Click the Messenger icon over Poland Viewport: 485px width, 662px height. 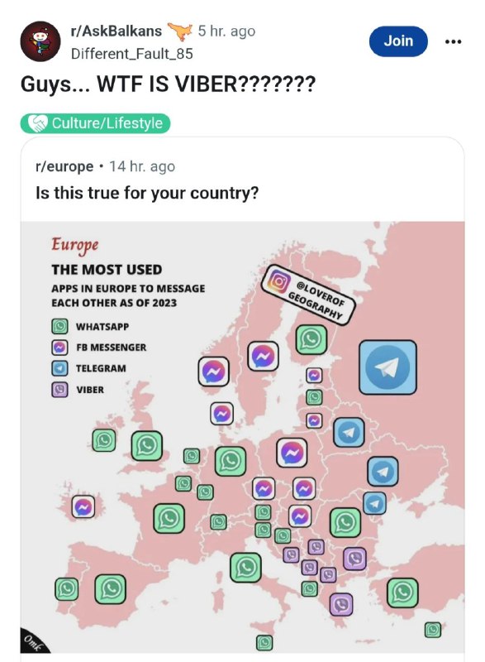292,453
